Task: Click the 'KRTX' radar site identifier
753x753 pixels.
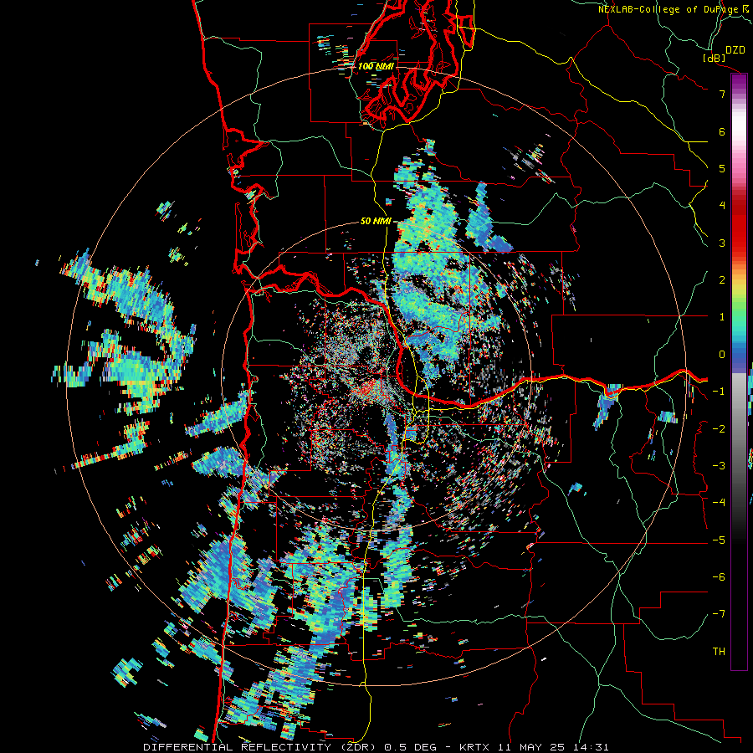Action: 474,747
